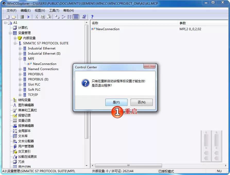Select 计算机 in the project tree
The width and height of the screenshot is (230, 175).
pyautogui.click(x=23, y=28)
